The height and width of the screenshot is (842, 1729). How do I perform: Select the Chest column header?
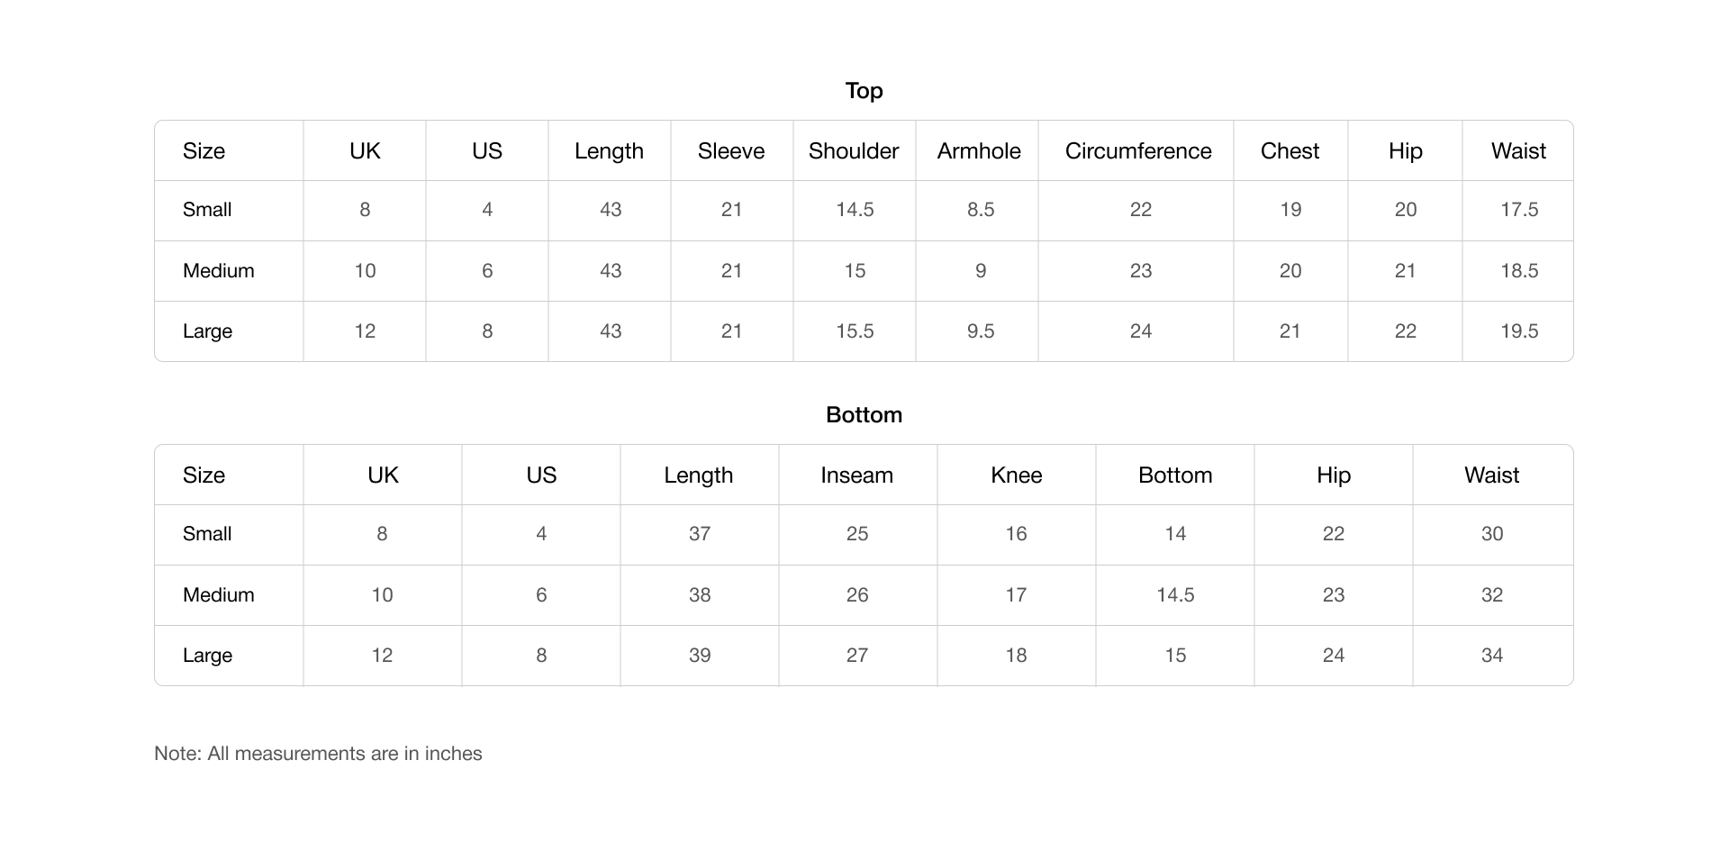point(1290,151)
